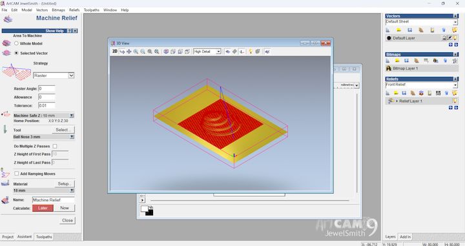The width and height of the screenshot is (465, 246).
Task: Enable Do Multiple Z Passes checkbox
Action: [55, 146]
